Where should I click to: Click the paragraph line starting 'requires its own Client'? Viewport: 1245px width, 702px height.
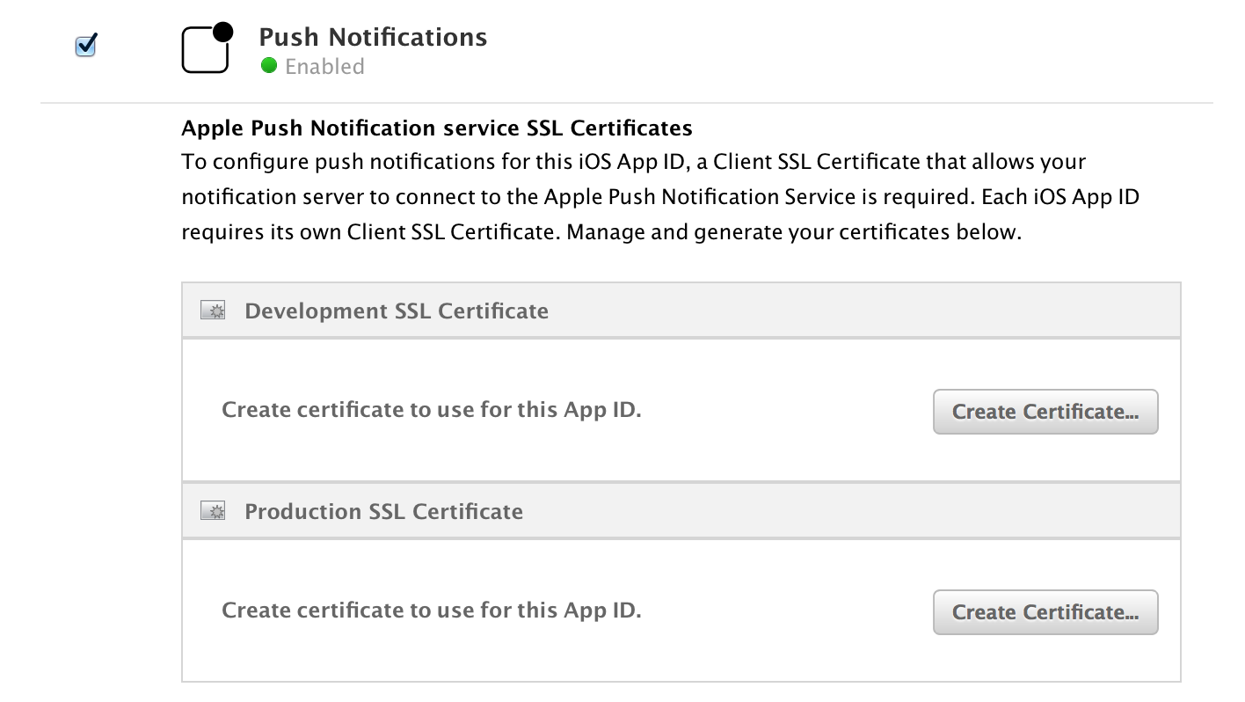coord(601,233)
